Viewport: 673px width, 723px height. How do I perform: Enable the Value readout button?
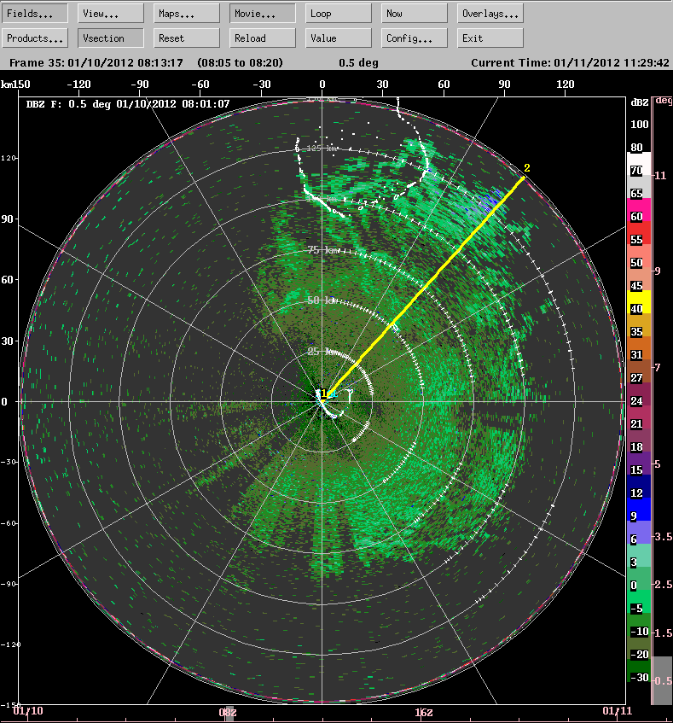click(x=338, y=38)
